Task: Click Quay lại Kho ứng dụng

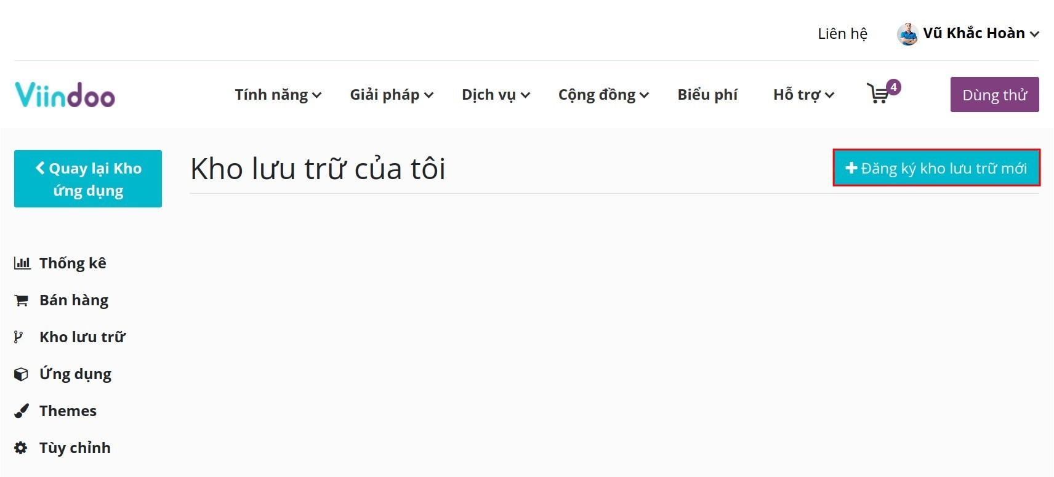Action: tap(87, 178)
